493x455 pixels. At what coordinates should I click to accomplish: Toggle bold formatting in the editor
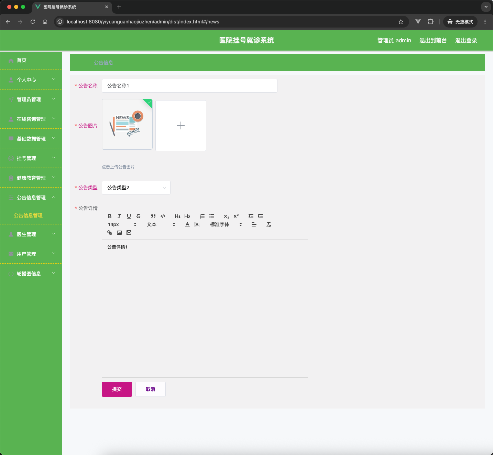click(x=110, y=216)
